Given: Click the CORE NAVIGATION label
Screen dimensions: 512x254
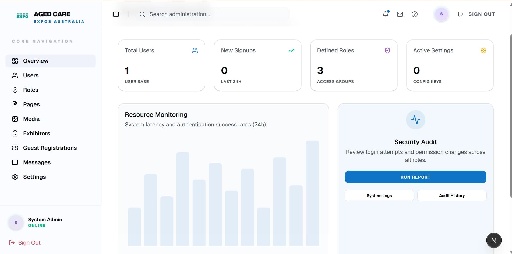Looking at the screenshot, I should 43,41.
